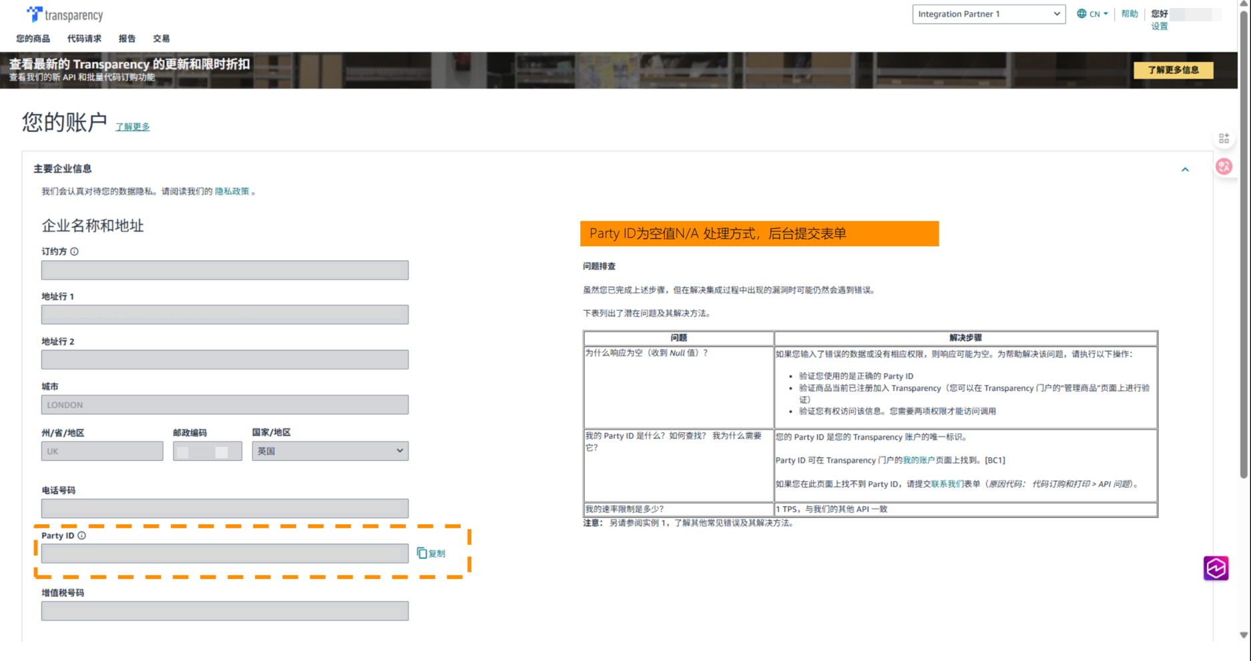Copy the Party ID with 复制
This screenshot has height=661, width=1251.
(x=431, y=553)
